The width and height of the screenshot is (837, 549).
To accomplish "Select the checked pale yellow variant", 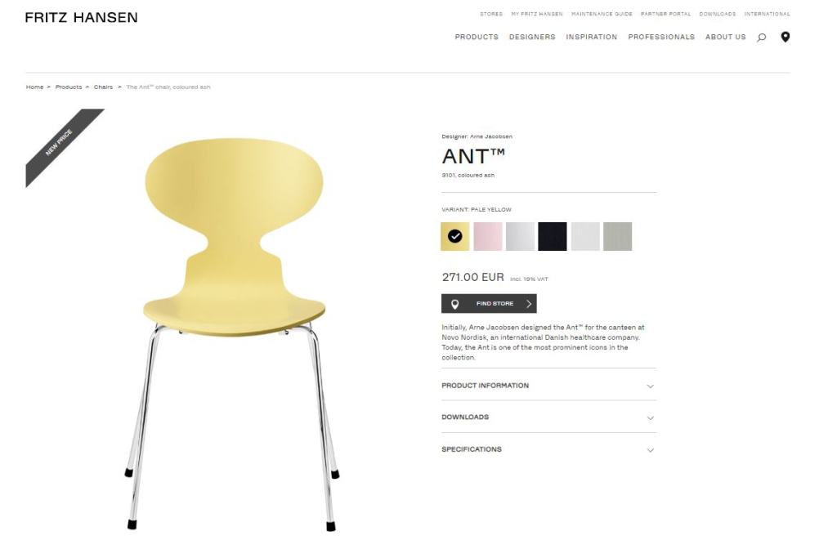I will [454, 236].
